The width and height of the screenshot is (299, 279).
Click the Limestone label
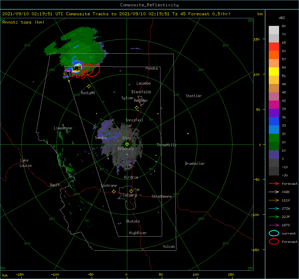(x=63, y=128)
